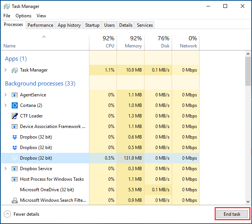Sort by the Network column header
Screen dimensions: 252x224
pyautogui.click(x=186, y=42)
